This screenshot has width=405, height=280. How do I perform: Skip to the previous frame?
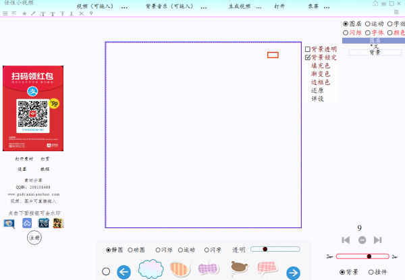click(x=346, y=240)
